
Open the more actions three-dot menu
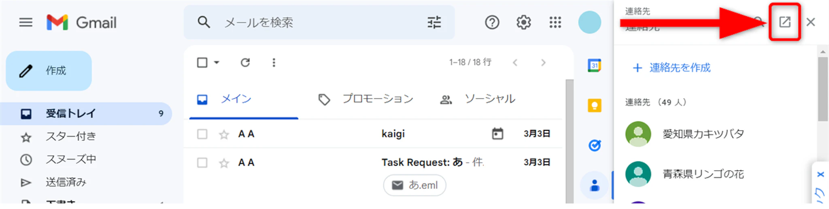point(274,63)
